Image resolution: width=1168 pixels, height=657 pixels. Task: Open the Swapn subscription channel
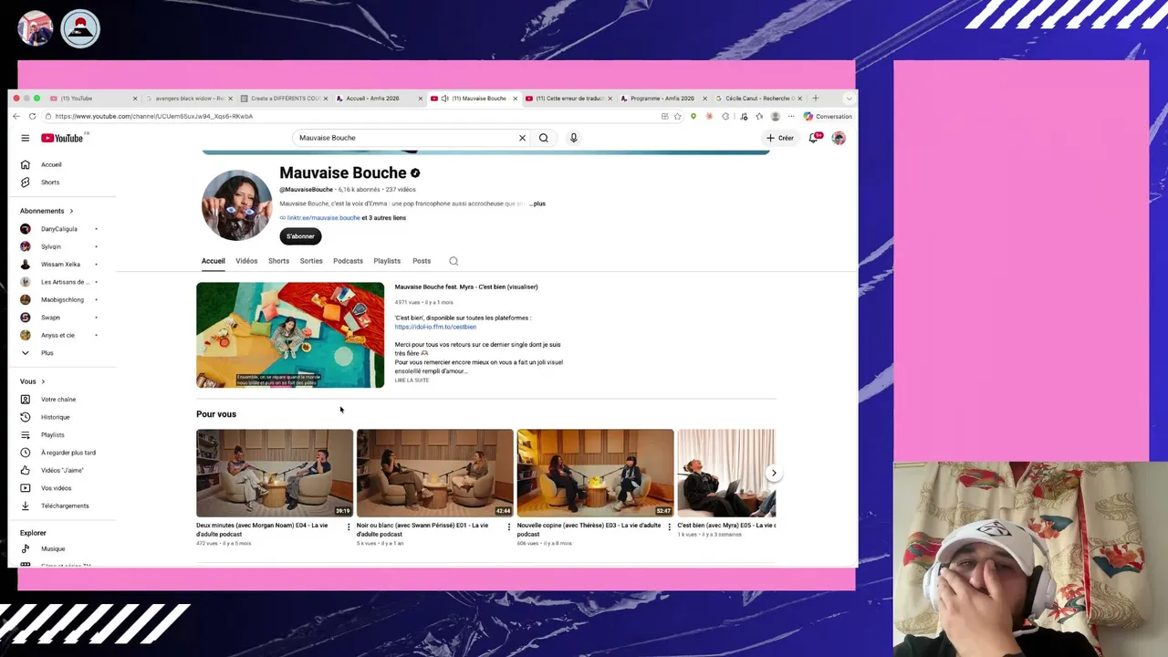coord(59,318)
